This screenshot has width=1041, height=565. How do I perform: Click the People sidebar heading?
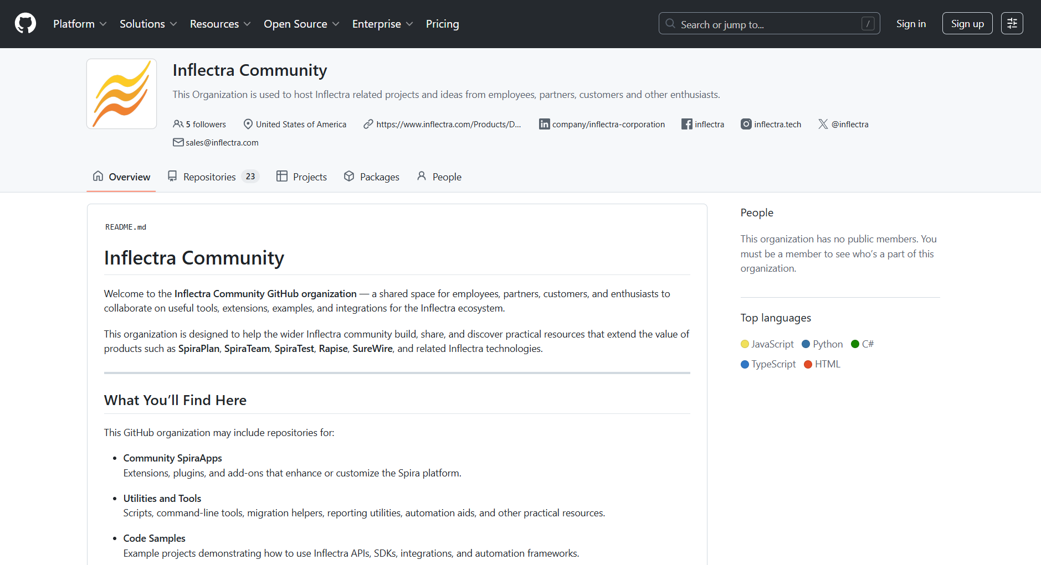coord(757,212)
